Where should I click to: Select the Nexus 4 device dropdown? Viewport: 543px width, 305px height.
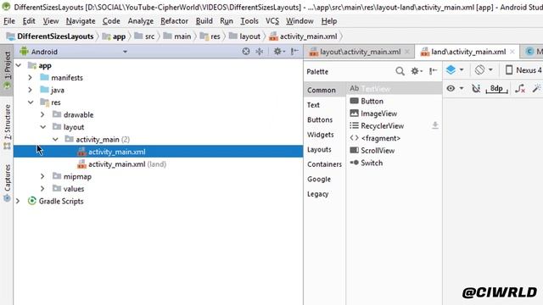click(x=523, y=70)
